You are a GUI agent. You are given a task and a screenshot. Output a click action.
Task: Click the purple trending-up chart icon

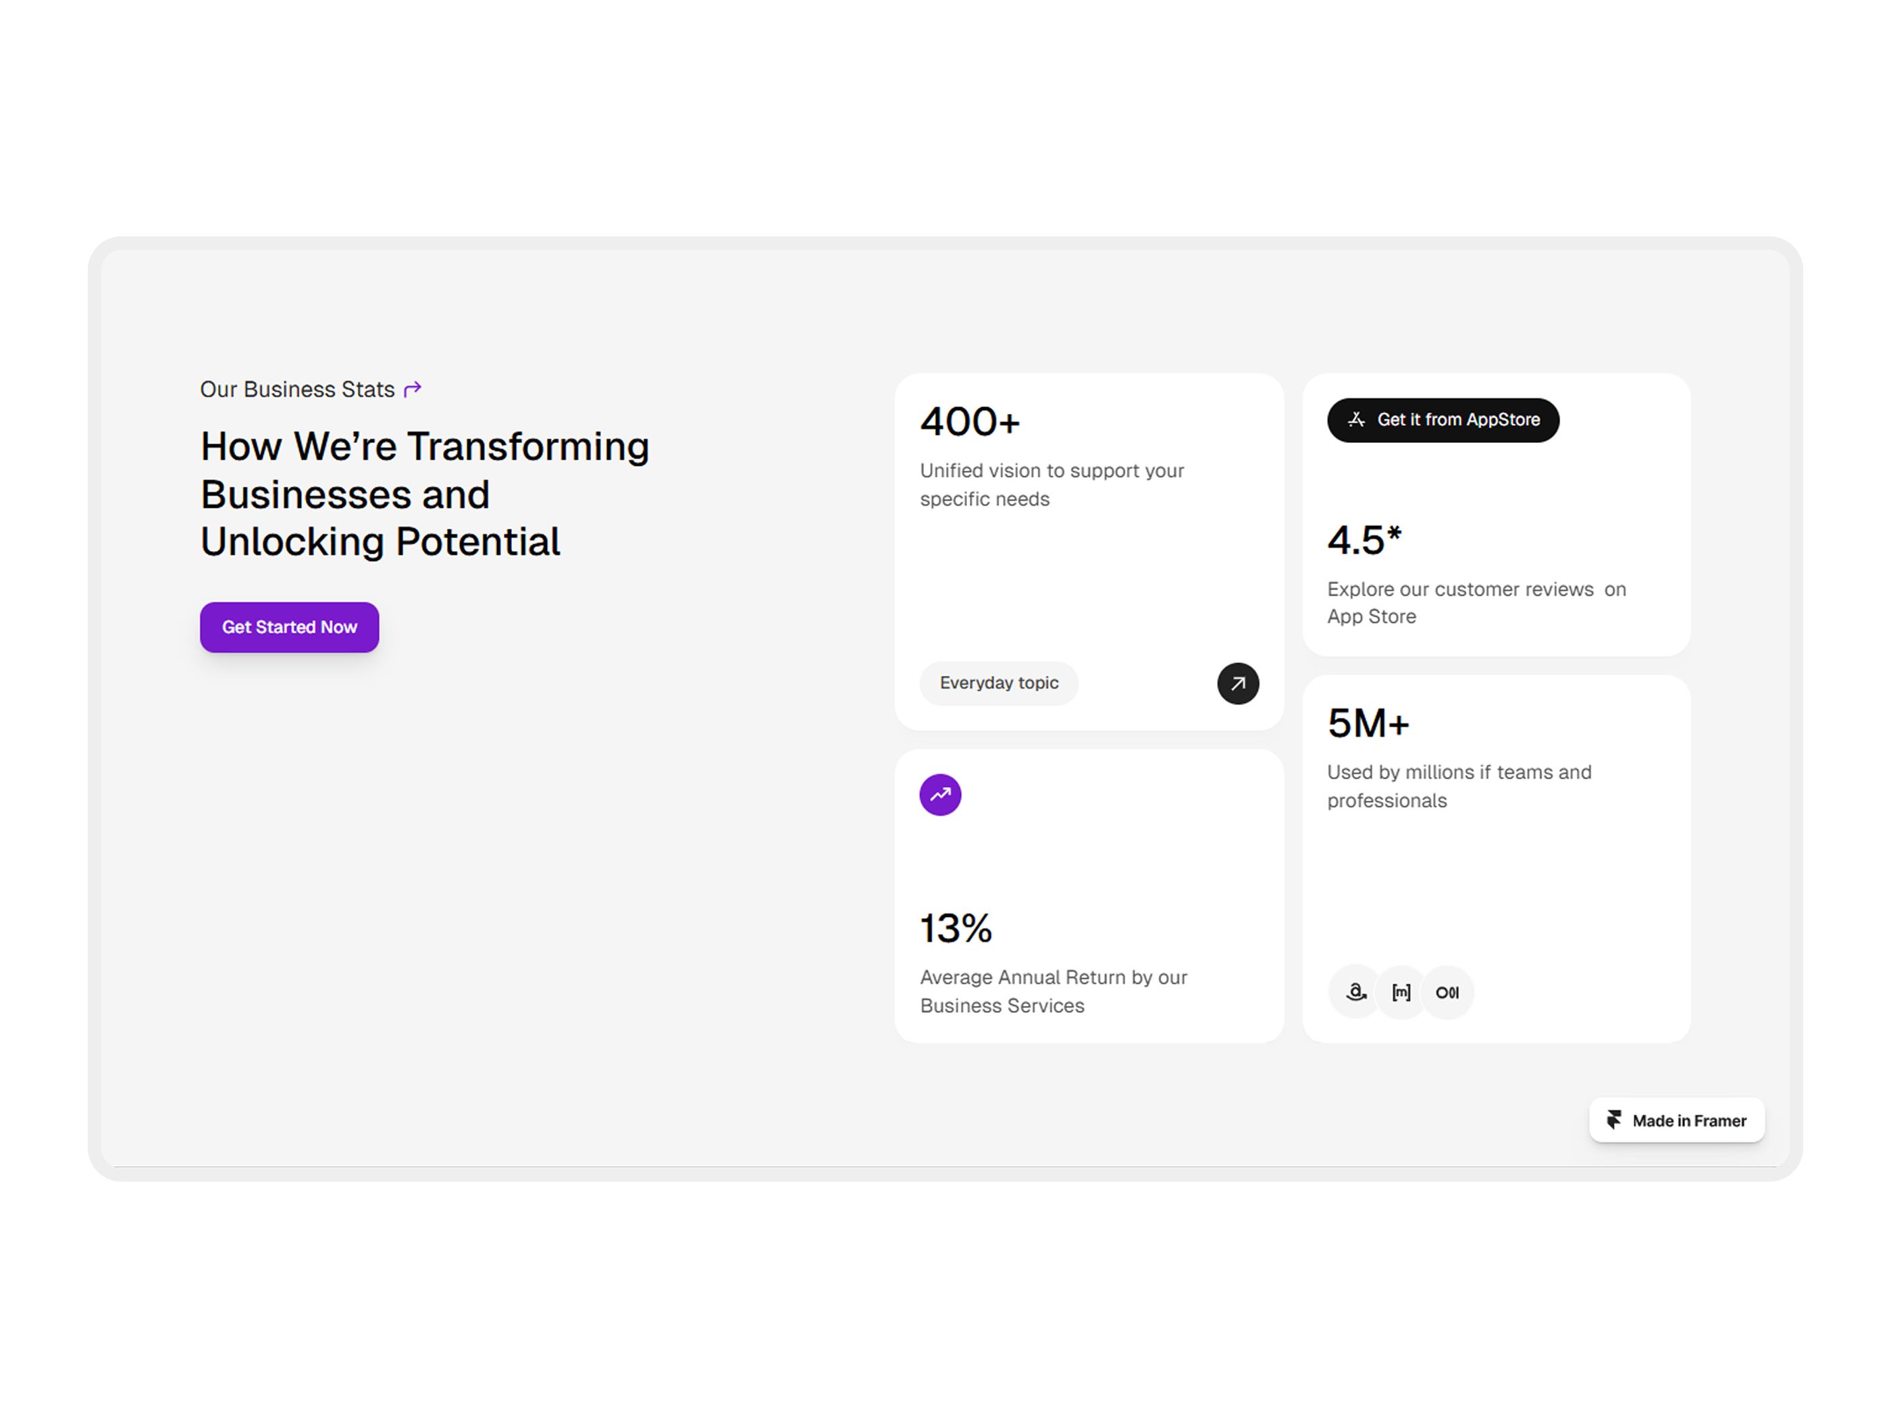[x=939, y=795]
